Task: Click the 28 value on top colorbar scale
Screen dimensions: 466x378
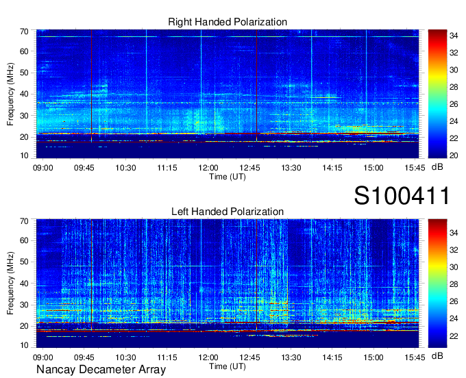Action: pyautogui.click(x=454, y=87)
